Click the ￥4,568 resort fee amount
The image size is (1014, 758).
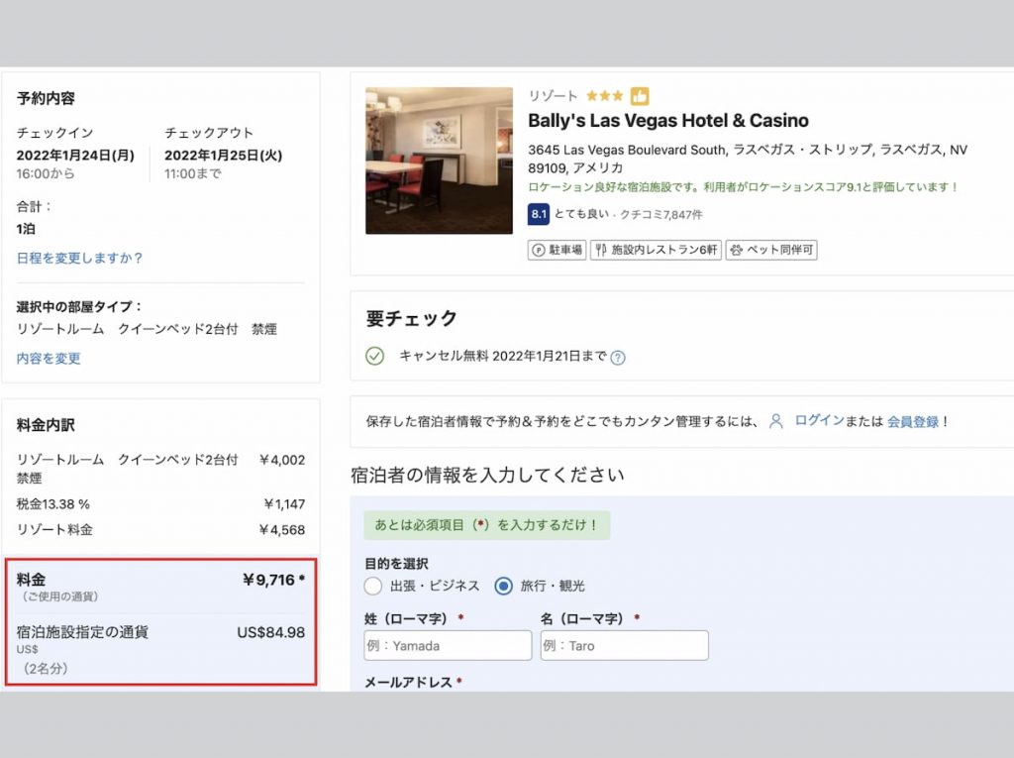click(281, 529)
